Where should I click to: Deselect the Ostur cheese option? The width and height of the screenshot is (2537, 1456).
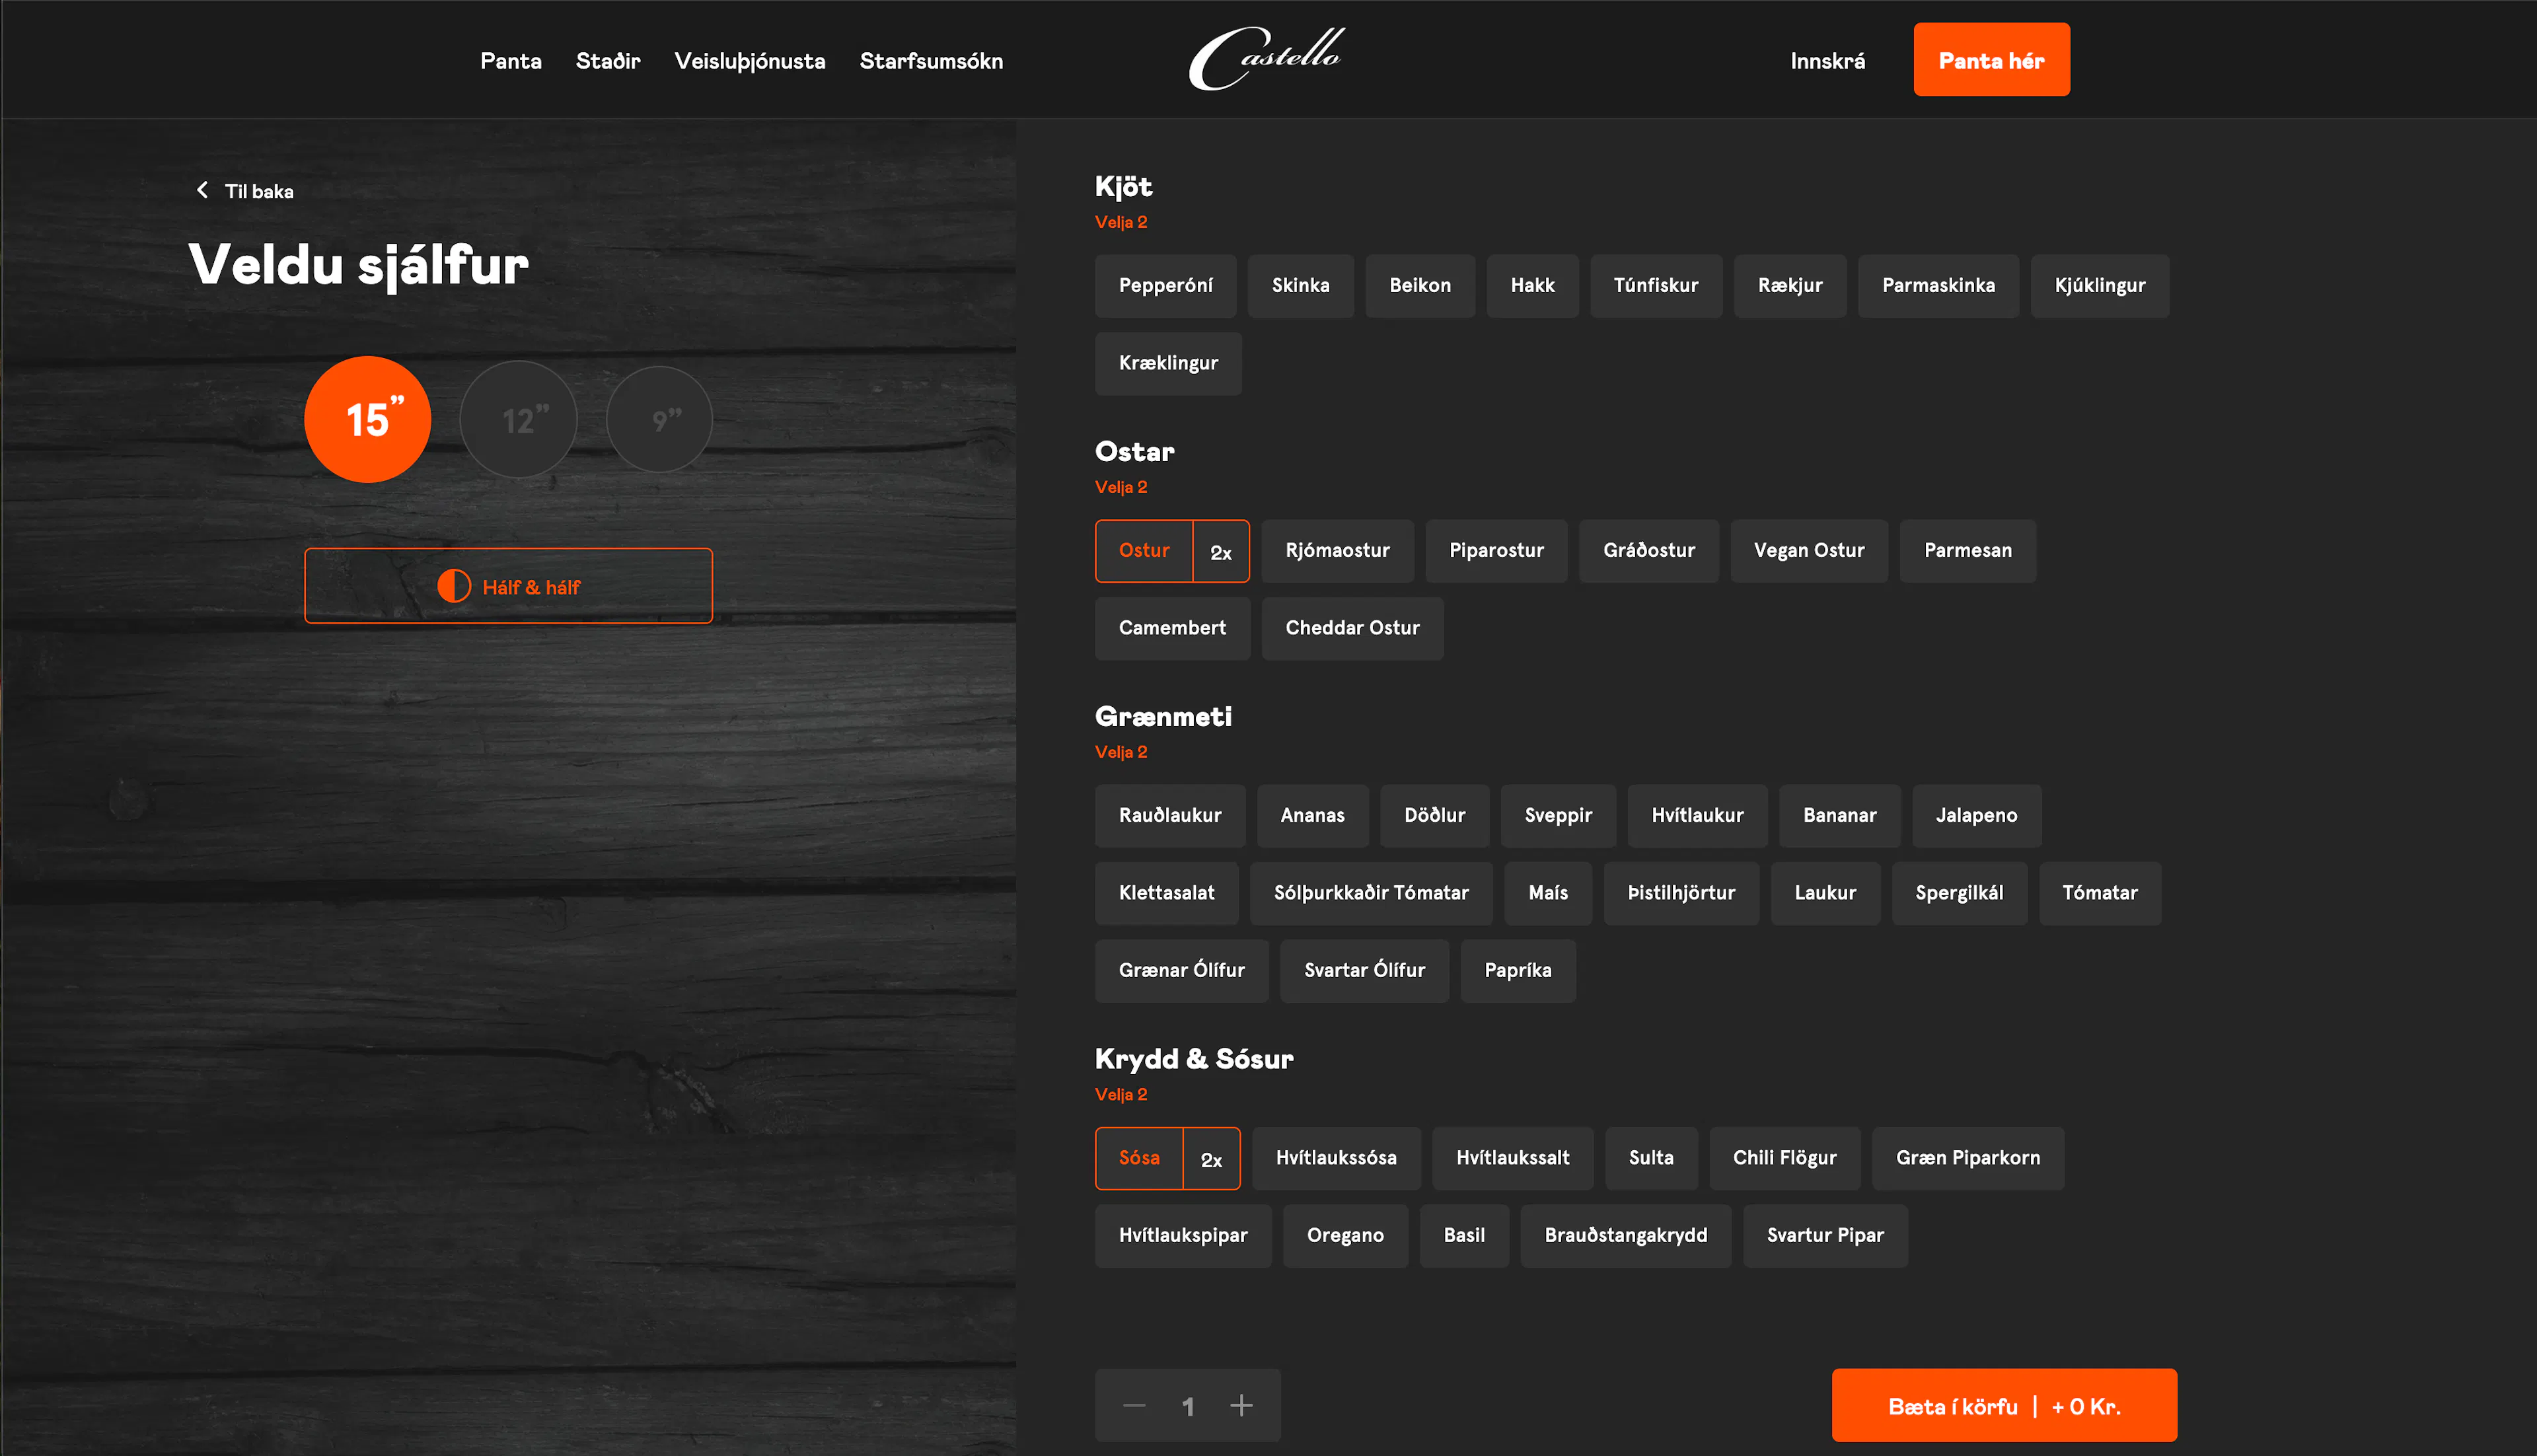tap(1144, 551)
